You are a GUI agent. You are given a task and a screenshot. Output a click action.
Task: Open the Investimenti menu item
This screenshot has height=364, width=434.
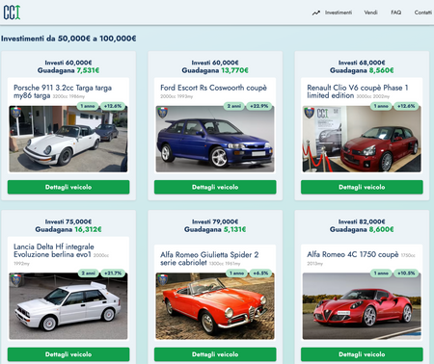pyautogui.click(x=339, y=13)
